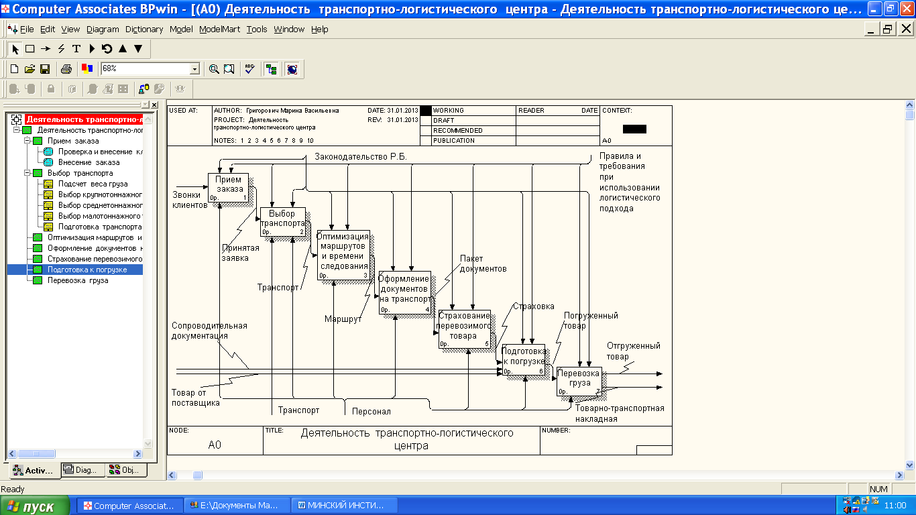Viewport: 916px width, 515px height.
Task: Open the Dictionary menu
Action: 144,30
